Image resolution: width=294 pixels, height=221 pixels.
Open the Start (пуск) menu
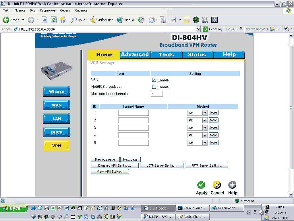coord(14,208)
